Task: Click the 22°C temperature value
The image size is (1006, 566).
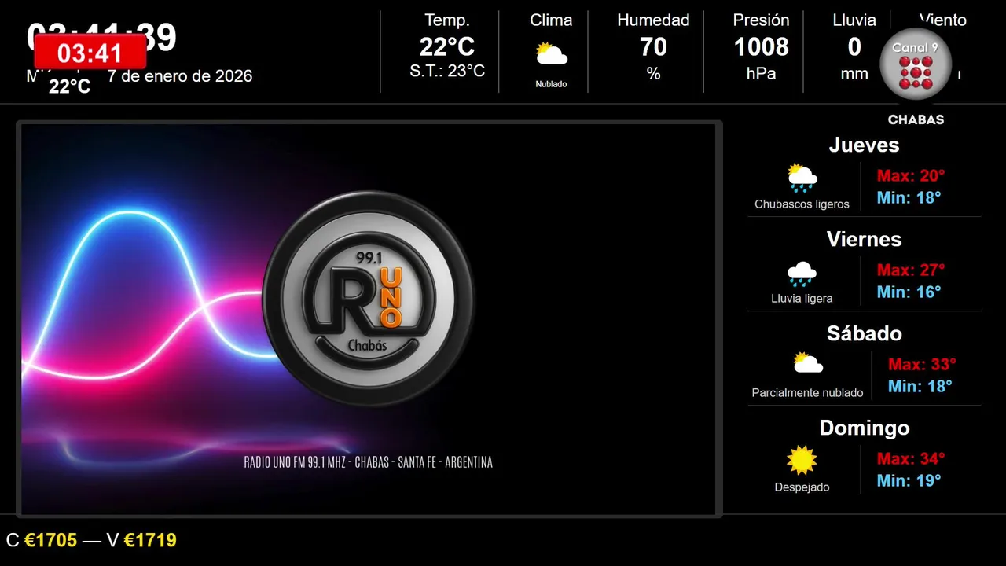Action: (x=447, y=47)
